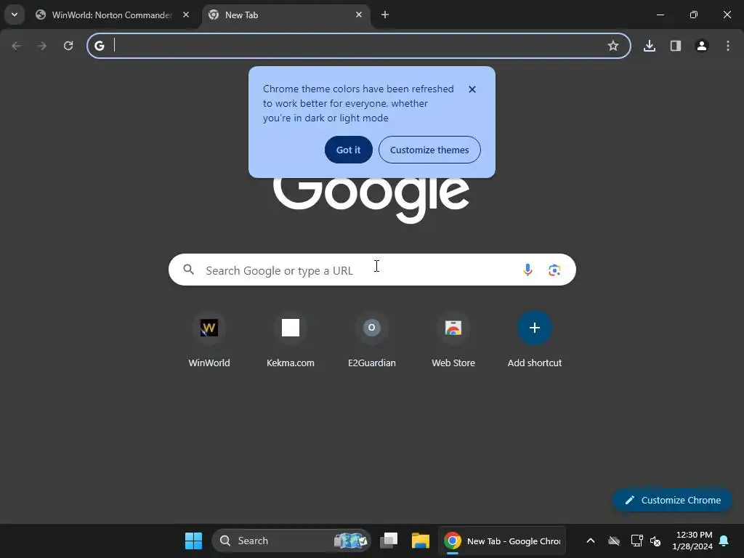Click the network display tray icon
744x558 pixels.
(x=636, y=541)
